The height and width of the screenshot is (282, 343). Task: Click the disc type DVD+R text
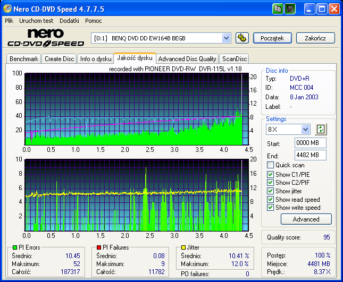[299, 79]
